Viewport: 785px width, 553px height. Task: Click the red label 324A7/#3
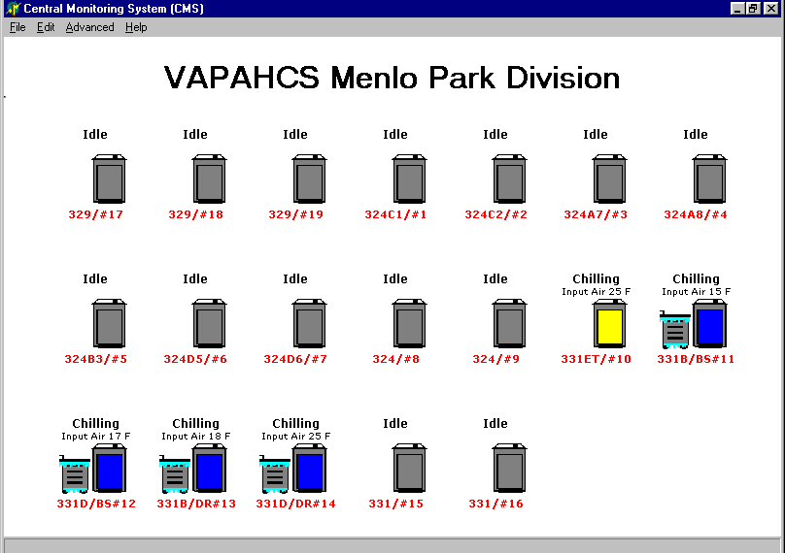pos(596,214)
